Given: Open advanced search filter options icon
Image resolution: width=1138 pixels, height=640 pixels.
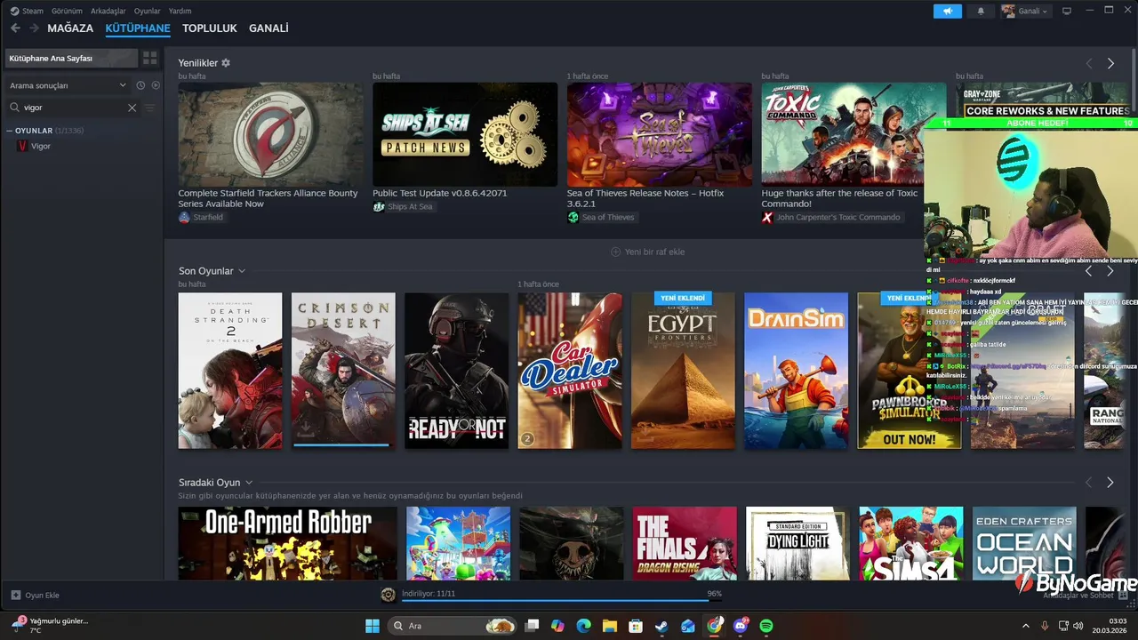Looking at the screenshot, I should pyautogui.click(x=149, y=108).
